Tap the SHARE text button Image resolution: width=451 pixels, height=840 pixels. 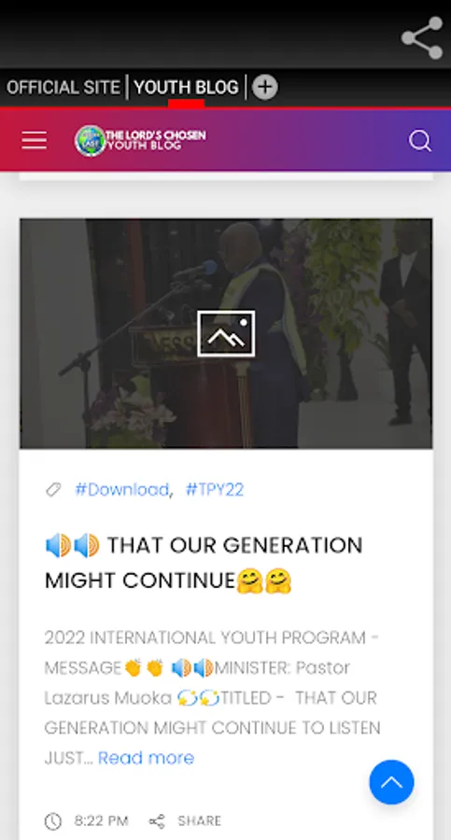(200, 820)
